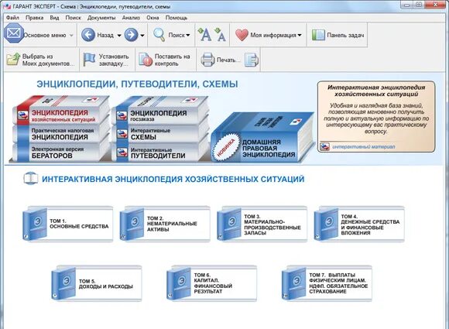
Task: Expand the Моя информация dropdown arrow
Action: click(x=300, y=35)
